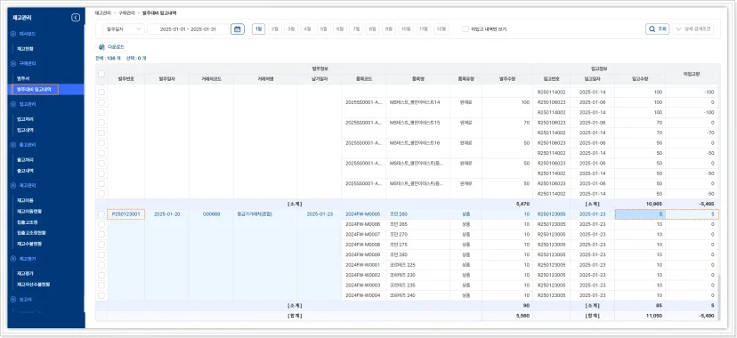Collapse the sidebar with the arrow icon
Viewport: 737px width, 338px height.
pyautogui.click(x=76, y=18)
